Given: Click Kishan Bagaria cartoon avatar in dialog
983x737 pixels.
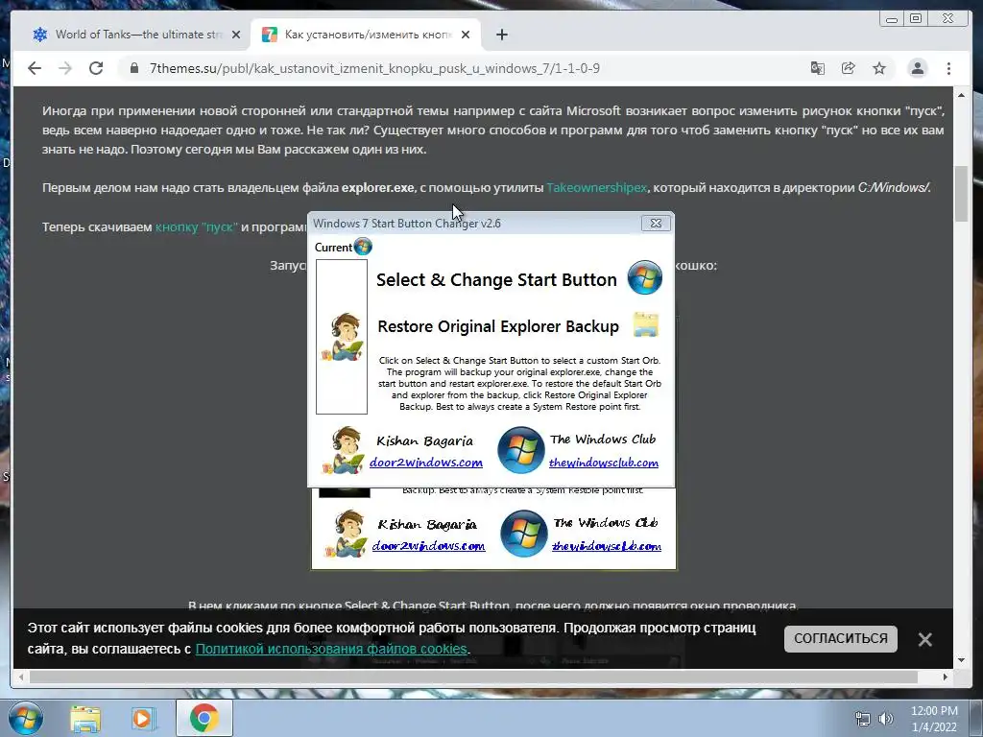Looking at the screenshot, I should point(344,450).
